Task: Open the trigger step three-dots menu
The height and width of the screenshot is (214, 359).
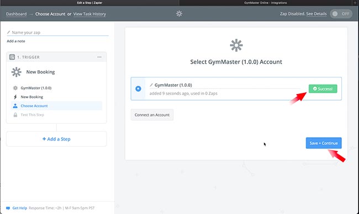Action: pyautogui.click(x=99, y=57)
